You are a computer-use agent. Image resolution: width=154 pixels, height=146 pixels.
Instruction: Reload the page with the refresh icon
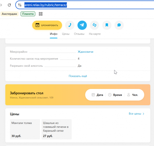(x=9, y=5)
